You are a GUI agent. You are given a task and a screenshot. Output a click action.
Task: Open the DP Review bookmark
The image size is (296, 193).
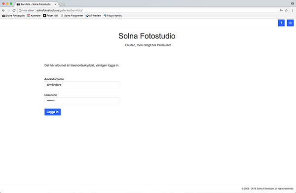point(93,16)
